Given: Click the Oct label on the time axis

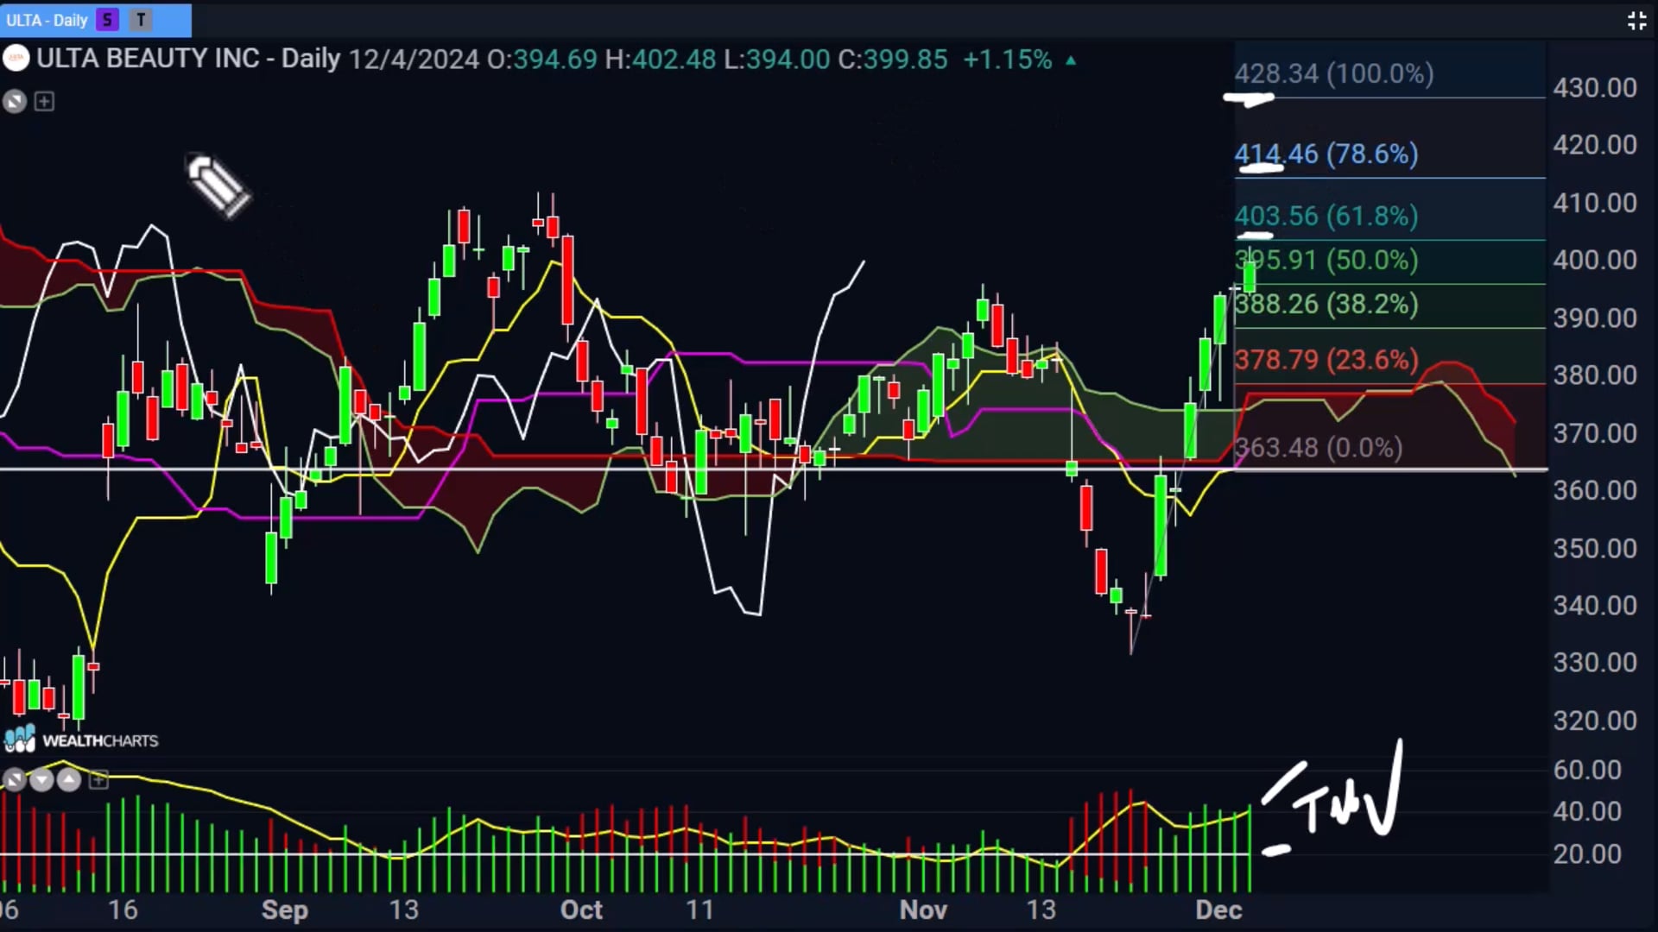Looking at the screenshot, I should point(581,910).
